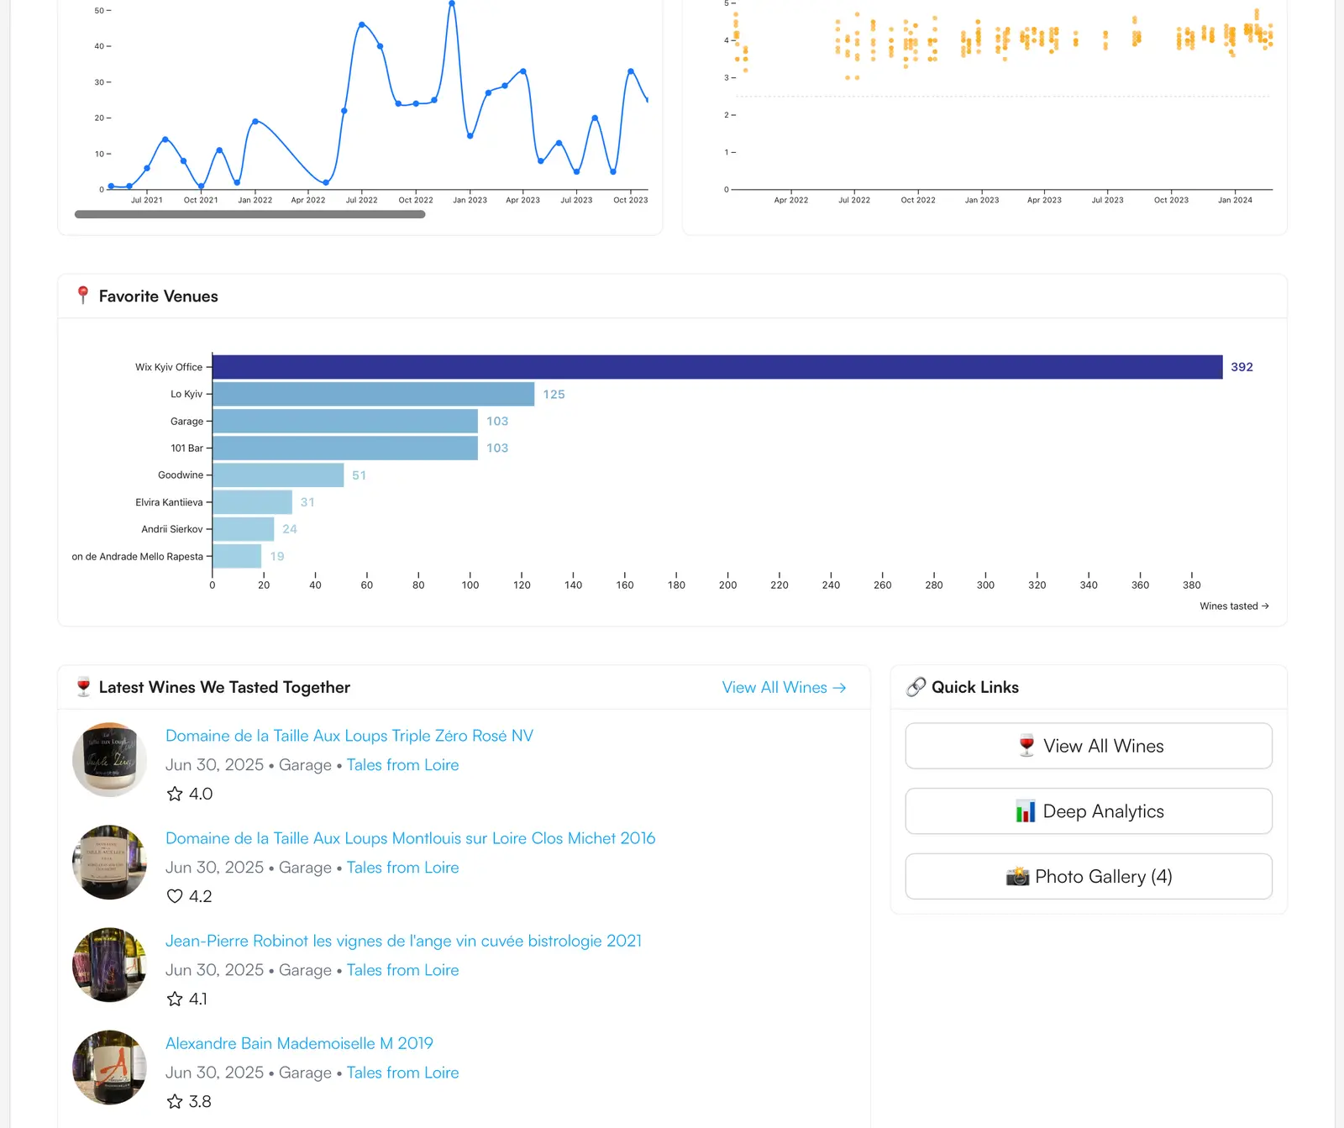Image resolution: width=1344 pixels, height=1128 pixels.
Task: Click star icon beside the 4.1 rating
Action: pos(175,999)
